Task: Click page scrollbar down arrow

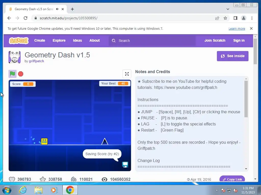Action: (x=255, y=179)
